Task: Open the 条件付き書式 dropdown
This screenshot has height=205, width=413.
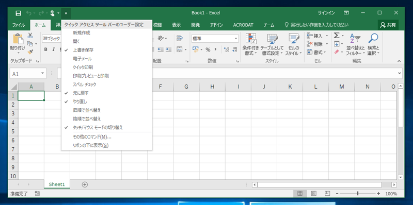Action: 250,44
